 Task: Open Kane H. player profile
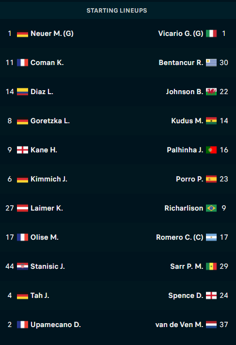coord(44,150)
